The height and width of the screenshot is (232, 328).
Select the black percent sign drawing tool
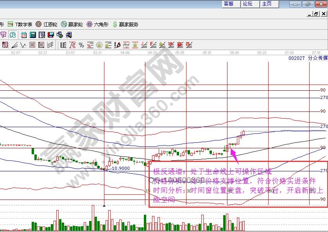click(x=81, y=45)
